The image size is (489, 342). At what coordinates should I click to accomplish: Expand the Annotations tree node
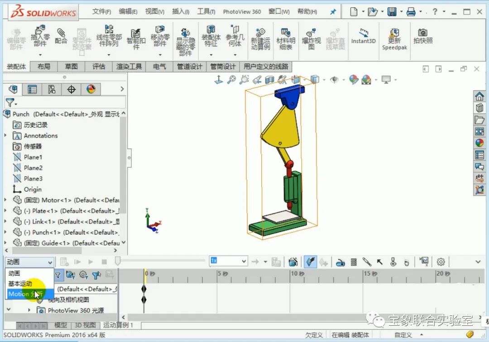[5, 136]
